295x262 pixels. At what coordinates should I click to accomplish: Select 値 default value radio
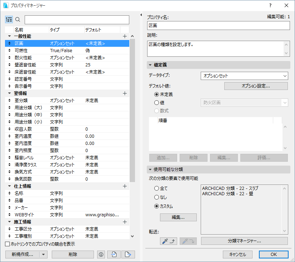pyautogui.click(x=156, y=103)
